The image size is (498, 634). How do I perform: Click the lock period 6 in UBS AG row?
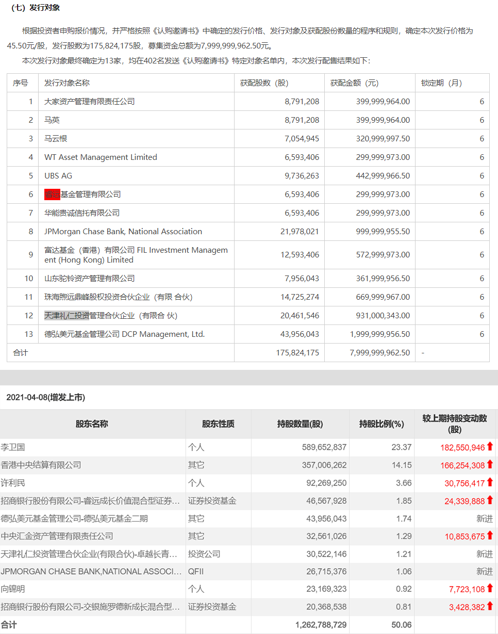click(482, 176)
